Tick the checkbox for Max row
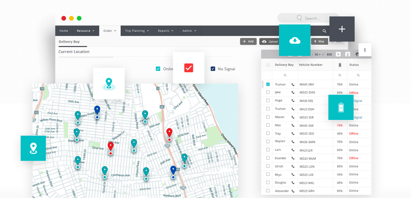The height and width of the screenshot is (207, 411). 268,125
